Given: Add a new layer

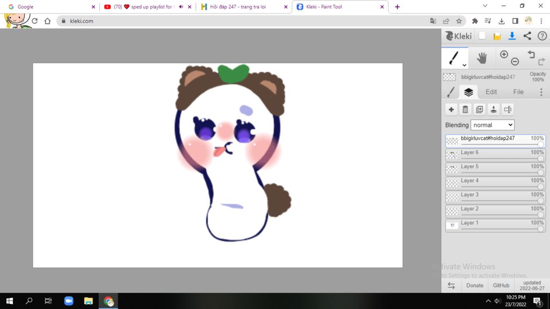Looking at the screenshot, I should coord(451,109).
